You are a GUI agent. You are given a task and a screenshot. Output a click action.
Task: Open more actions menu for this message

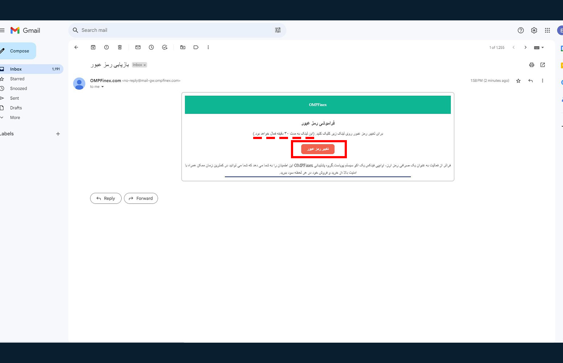point(543,81)
